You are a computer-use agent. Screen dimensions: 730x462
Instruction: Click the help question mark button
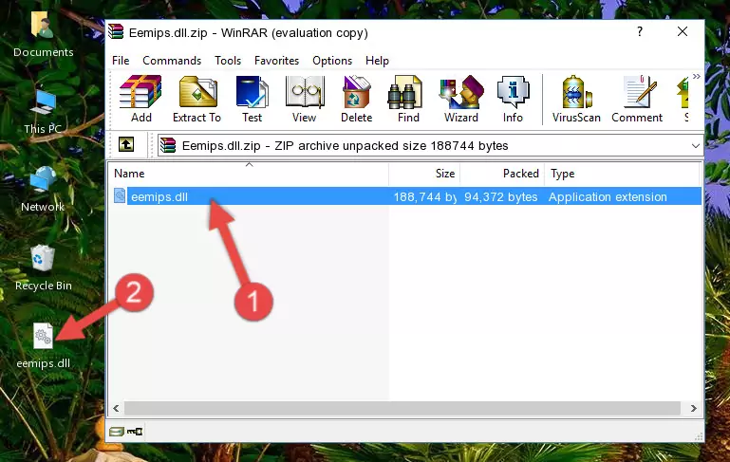640,31
